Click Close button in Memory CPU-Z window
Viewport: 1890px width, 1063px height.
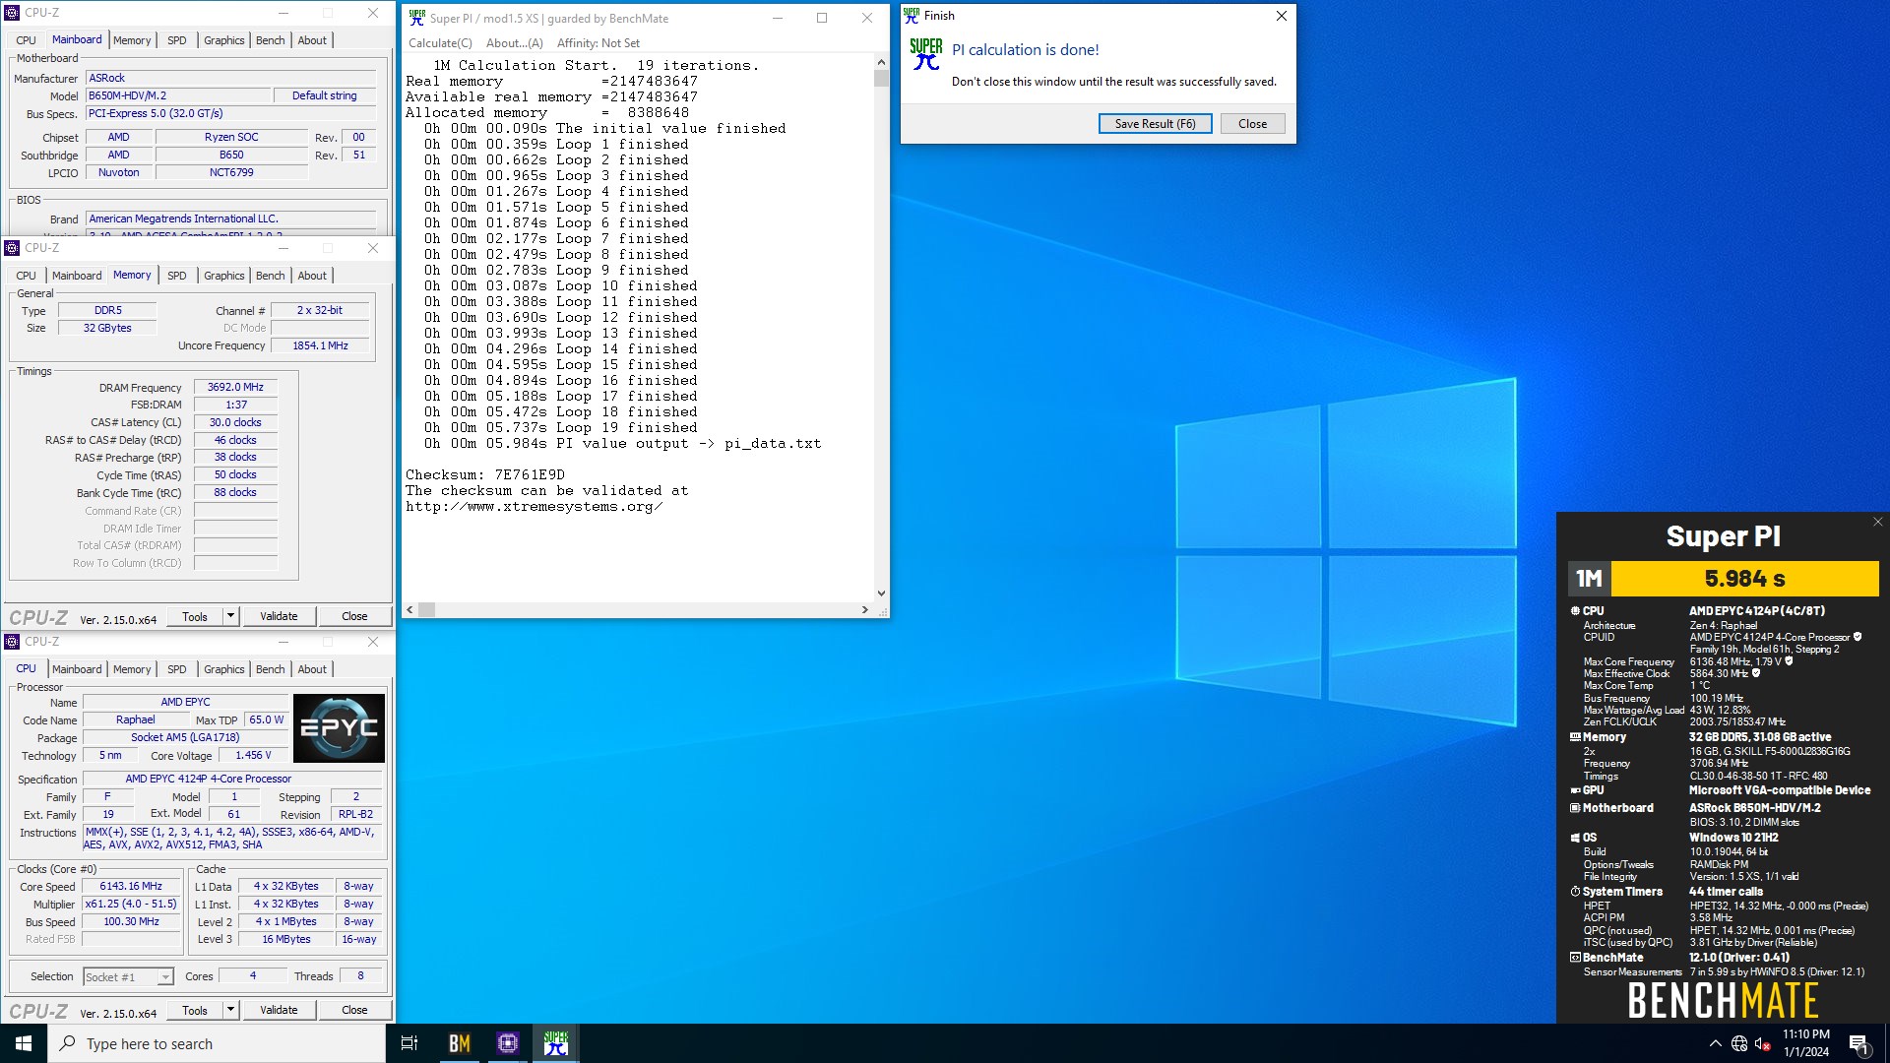point(354,616)
